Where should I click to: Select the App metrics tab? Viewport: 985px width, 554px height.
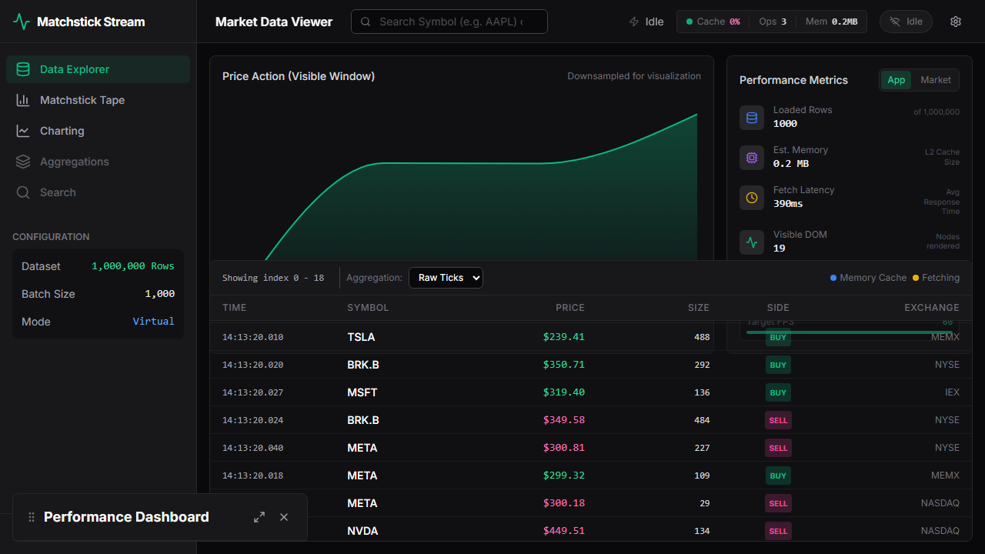(x=896, y=79)
